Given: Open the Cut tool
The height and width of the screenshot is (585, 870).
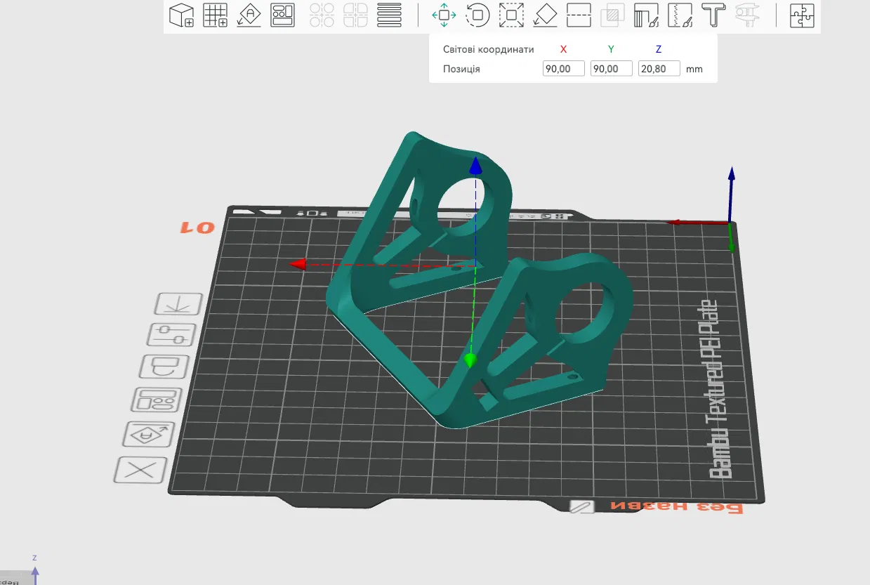Looking at the screenshot, I should (x=579, y=15).
